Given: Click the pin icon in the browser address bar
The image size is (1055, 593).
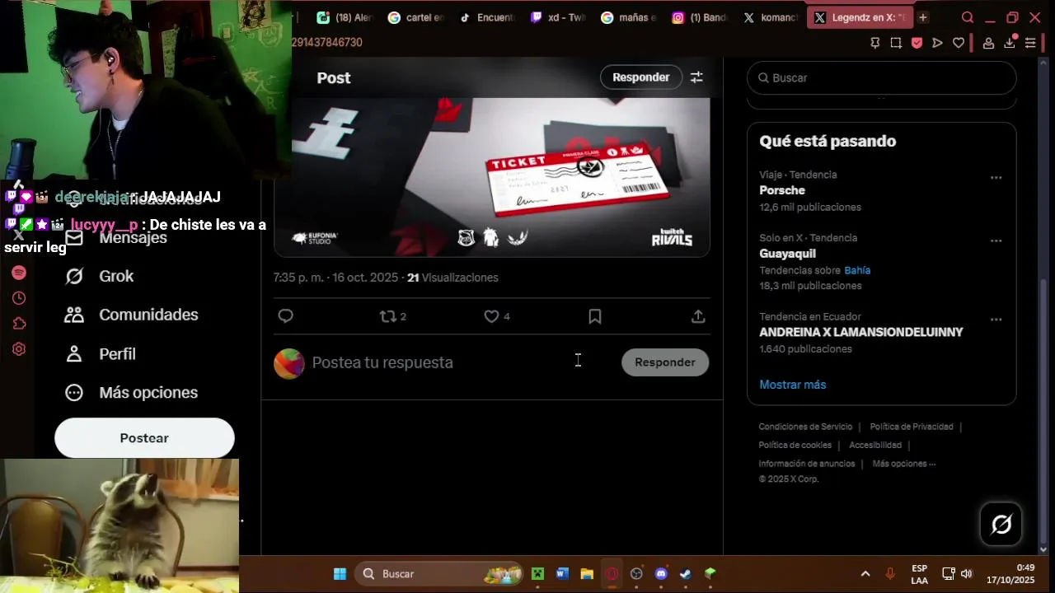Looking at the screenshot, I should tap(875, 43).
